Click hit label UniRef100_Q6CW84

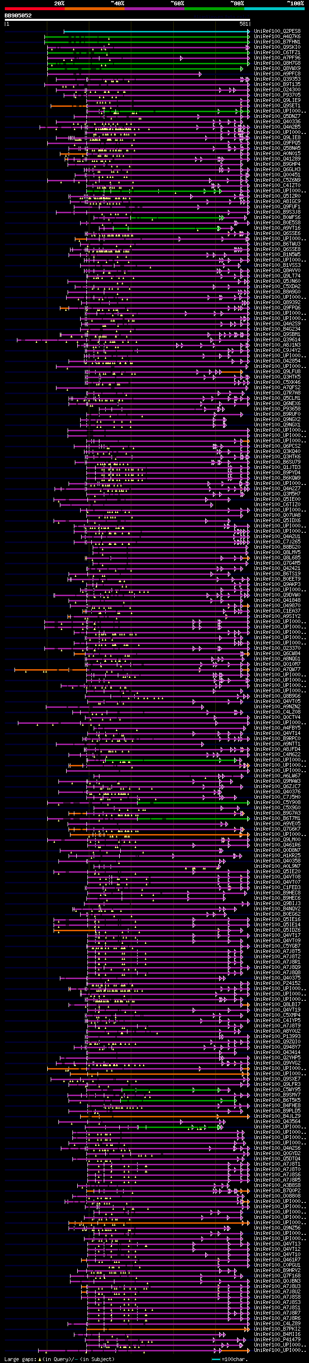tap(277, 653)
